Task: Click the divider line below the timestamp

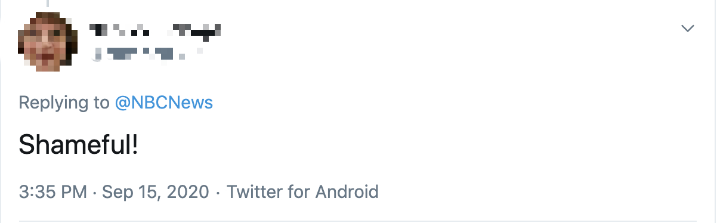Action: [x=358, y=221]
